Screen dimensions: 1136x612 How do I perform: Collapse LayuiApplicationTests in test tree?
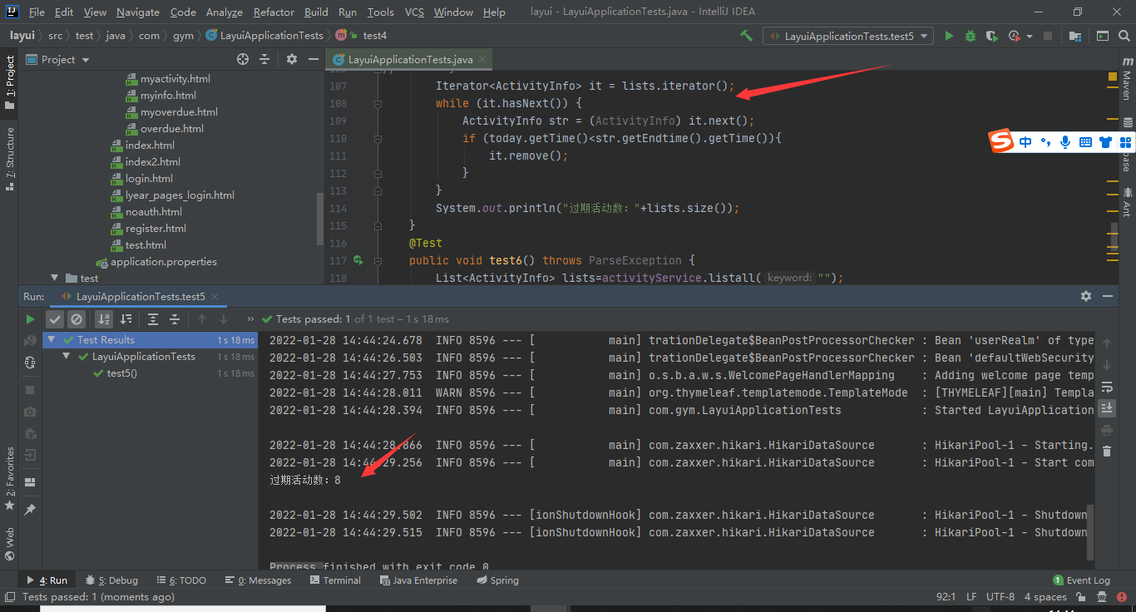[67, 357]
